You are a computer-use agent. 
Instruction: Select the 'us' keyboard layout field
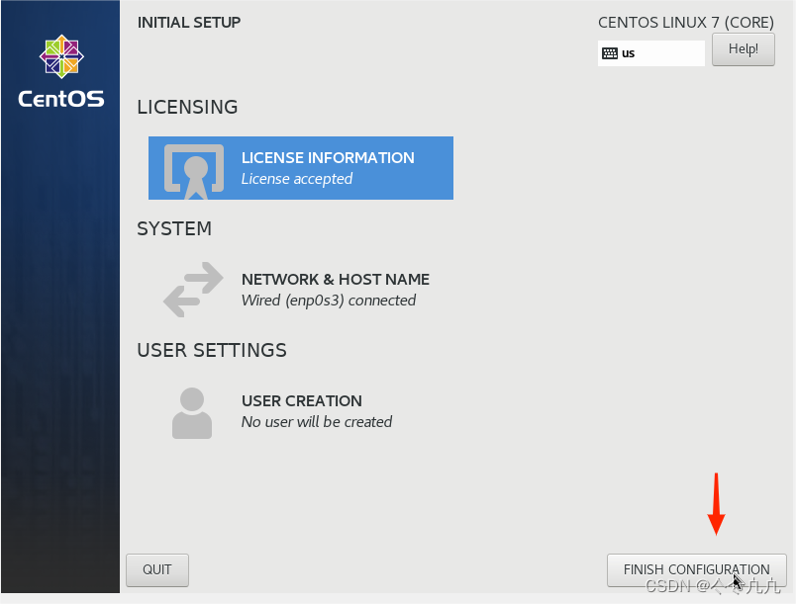[x=651, y=53]
